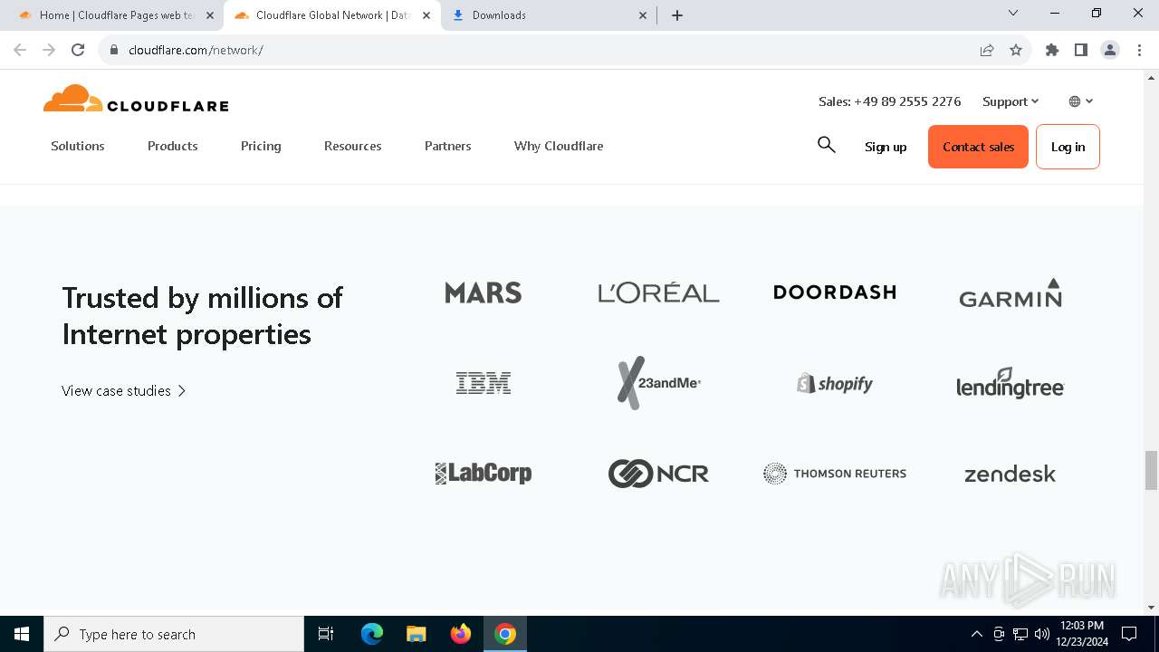Open the Products menu
The height and width of the screenshot is (652, 1159).
point(173,146)
